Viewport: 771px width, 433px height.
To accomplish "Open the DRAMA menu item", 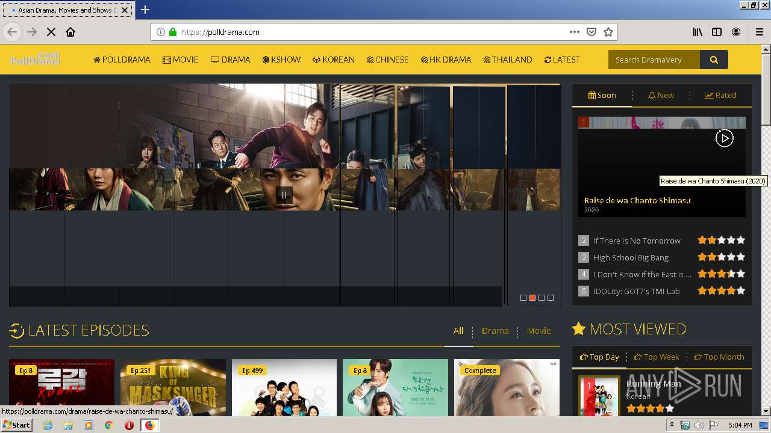I will click(x=231, y=60).
